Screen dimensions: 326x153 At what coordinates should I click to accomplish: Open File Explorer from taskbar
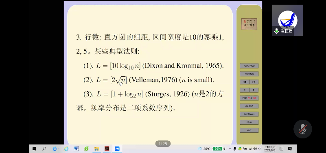click(x=96, y=149)
